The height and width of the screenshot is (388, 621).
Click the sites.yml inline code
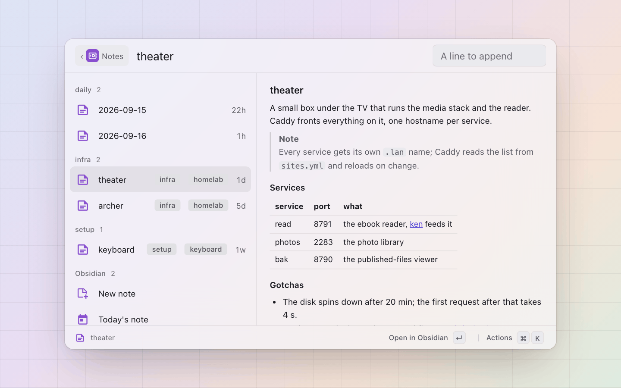(x=302, y=166)
